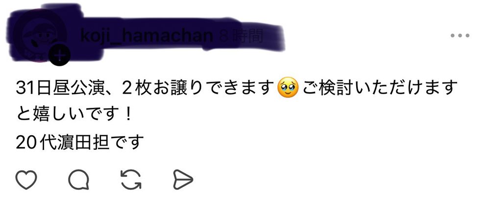Viewport: 490px width, 206px height.
Task: Click the number 31 starting the post
Action: click(25, 88)
